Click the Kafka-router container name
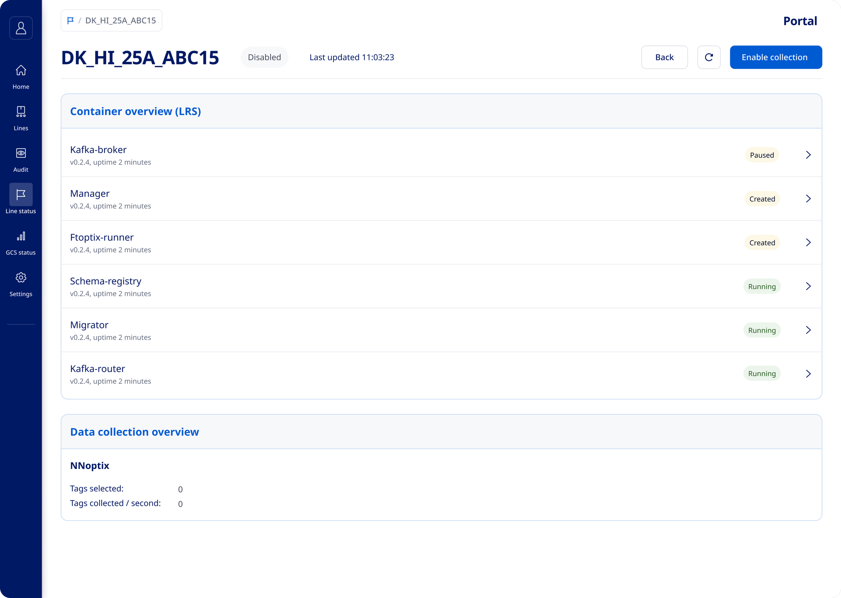 [98, 369]
